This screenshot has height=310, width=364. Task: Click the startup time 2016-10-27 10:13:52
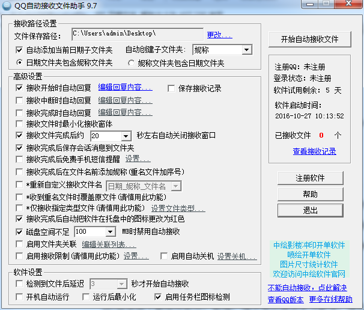click(x=309, y=116)
